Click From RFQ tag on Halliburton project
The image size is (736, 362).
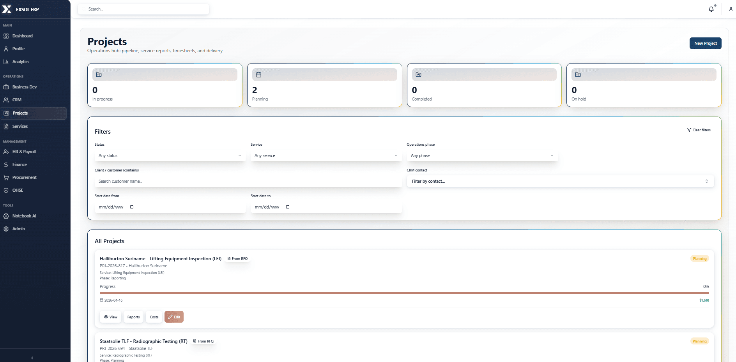click(x=237, y=259)
